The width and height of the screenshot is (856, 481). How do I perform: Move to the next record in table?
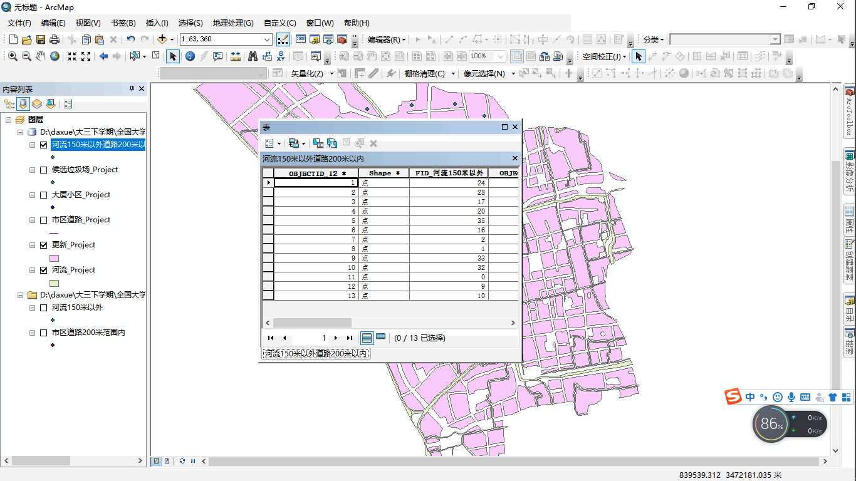[x=336, y=338]
